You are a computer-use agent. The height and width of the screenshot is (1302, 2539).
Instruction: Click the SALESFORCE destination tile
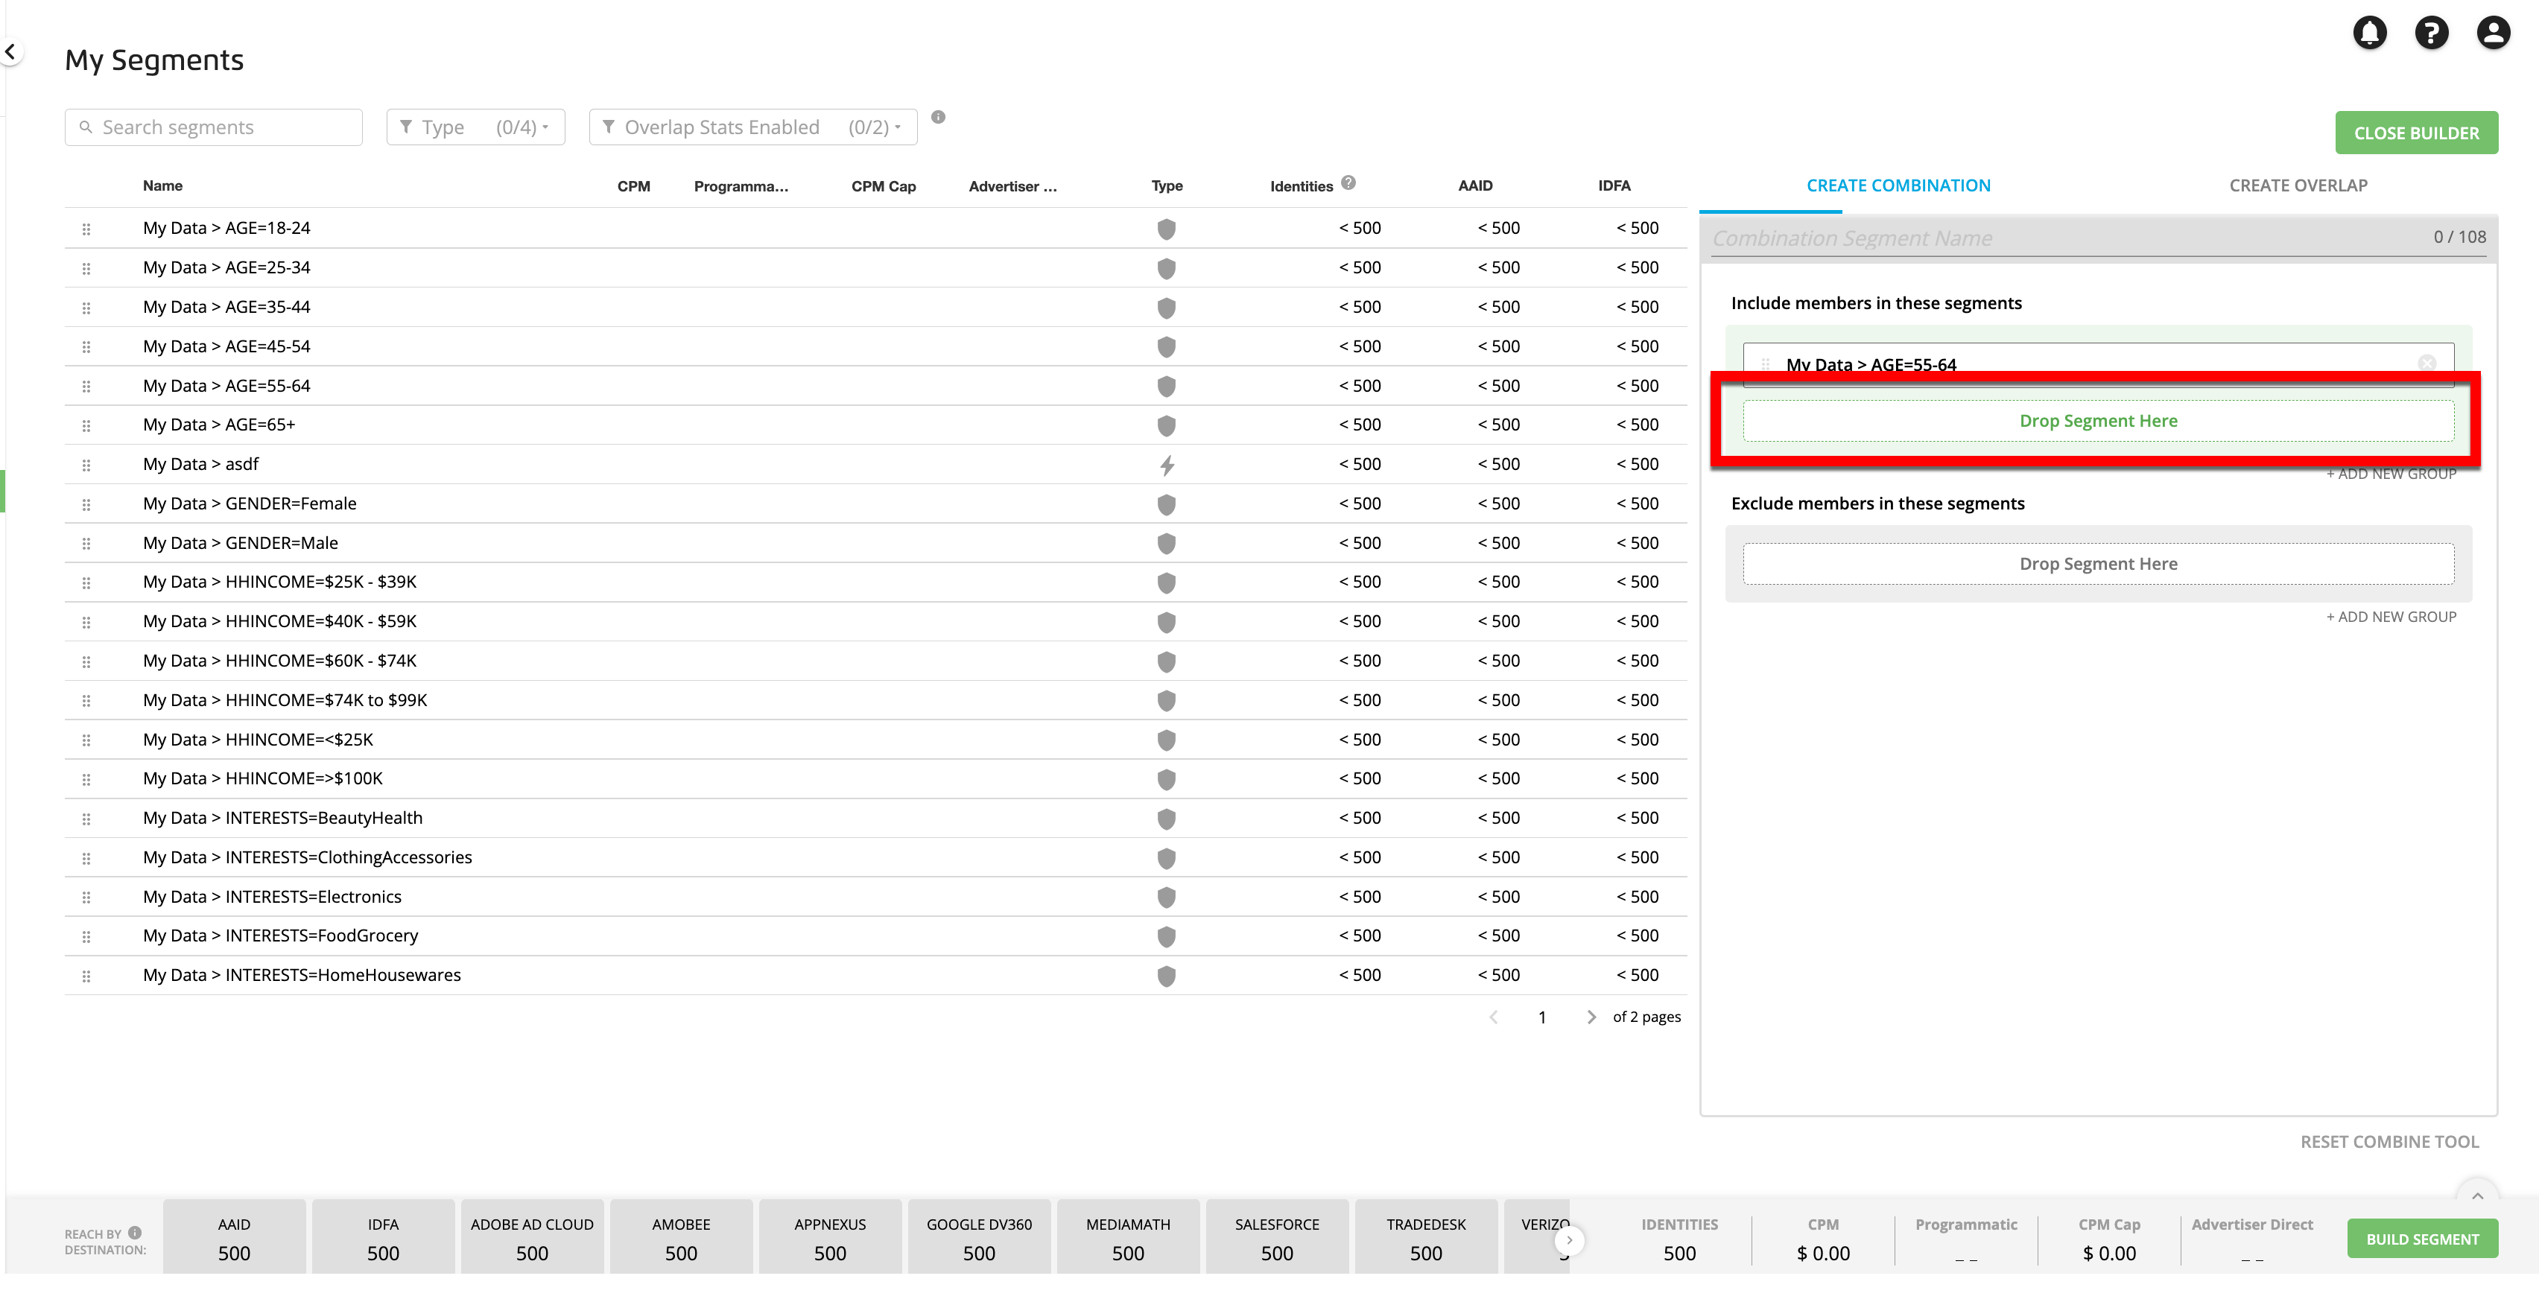point(1276,1238)
